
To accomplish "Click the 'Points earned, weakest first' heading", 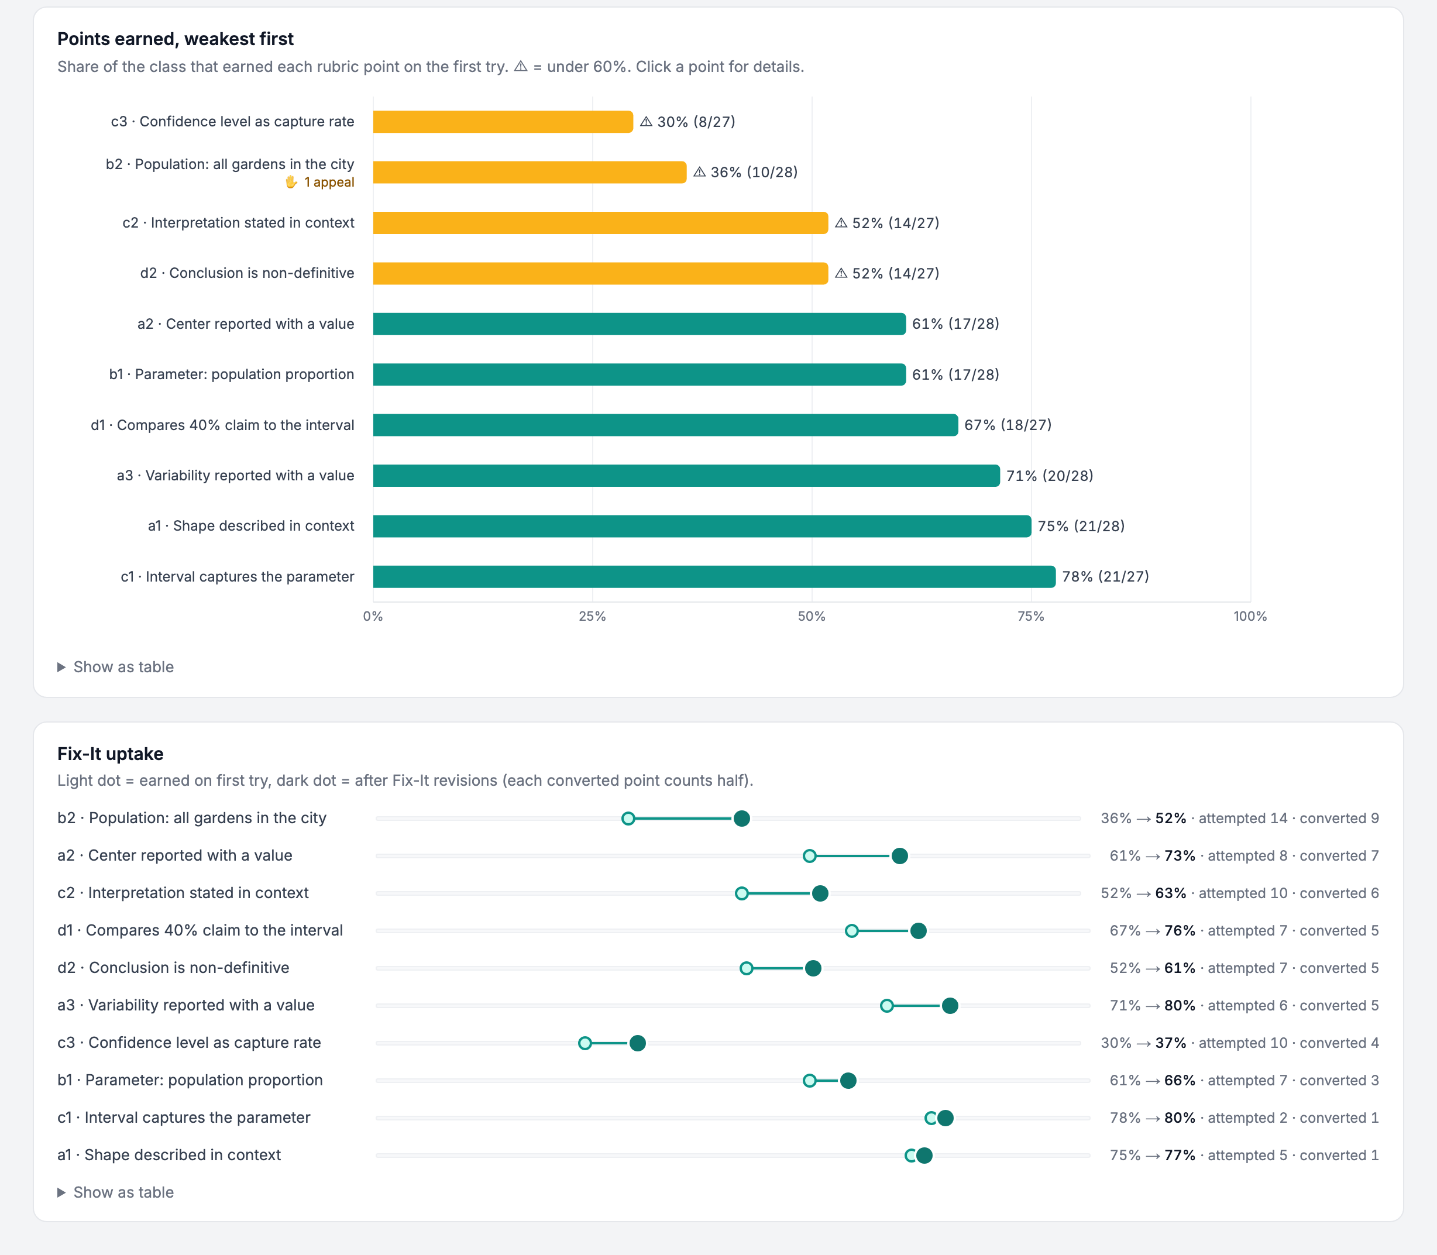I will click(175, 39).
